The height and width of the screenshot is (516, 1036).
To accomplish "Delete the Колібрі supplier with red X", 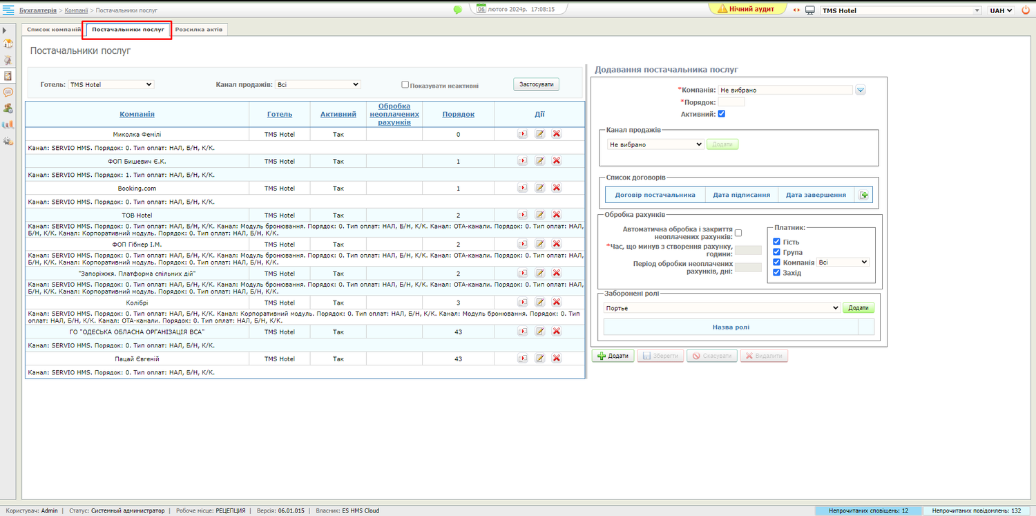I will tap(556, 303).
